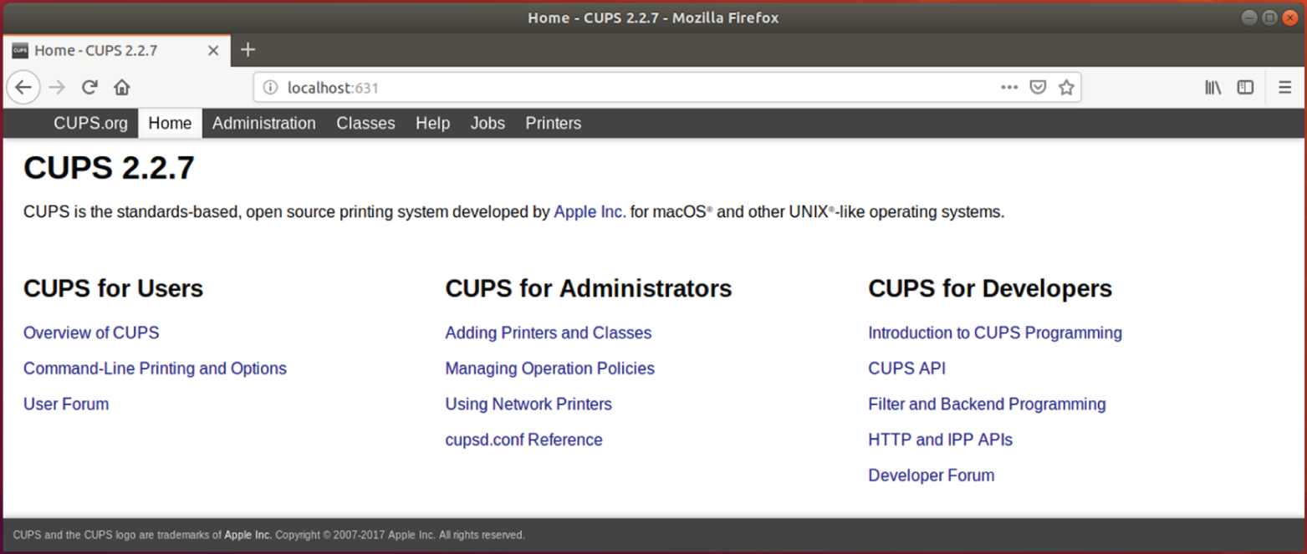
Task: Select the Home - CUPS 2.2.7 browser tab
Action: (116, 50)
